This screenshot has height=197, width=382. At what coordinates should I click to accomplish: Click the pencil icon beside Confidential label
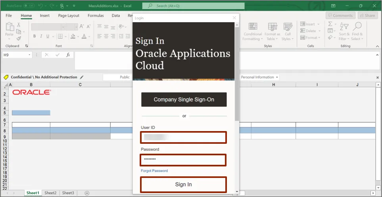click(x=82, y=77)
